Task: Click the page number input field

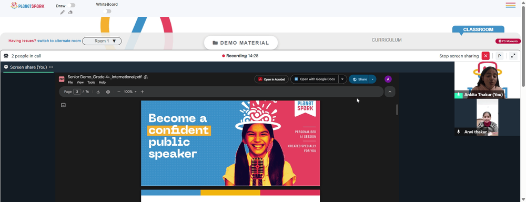Action: click(x=77, y=92)
